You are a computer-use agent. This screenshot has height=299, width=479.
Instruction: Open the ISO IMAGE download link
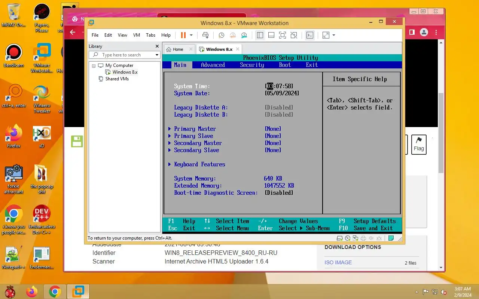click(338, 262)
